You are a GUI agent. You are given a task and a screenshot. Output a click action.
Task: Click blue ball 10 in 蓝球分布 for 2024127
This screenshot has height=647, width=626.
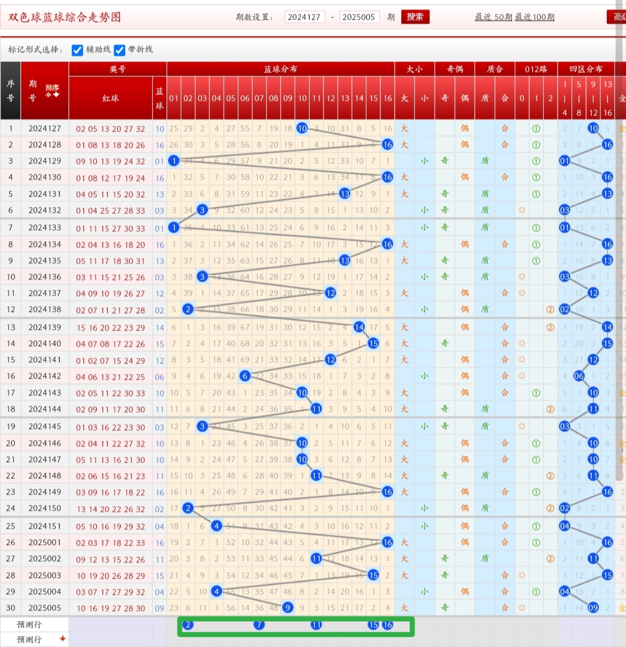coord(302,128)
